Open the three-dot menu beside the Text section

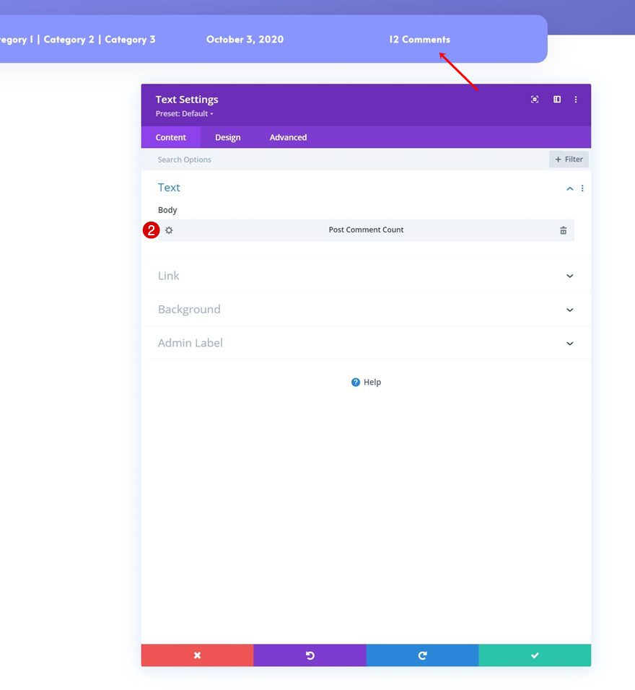(582, 188)
